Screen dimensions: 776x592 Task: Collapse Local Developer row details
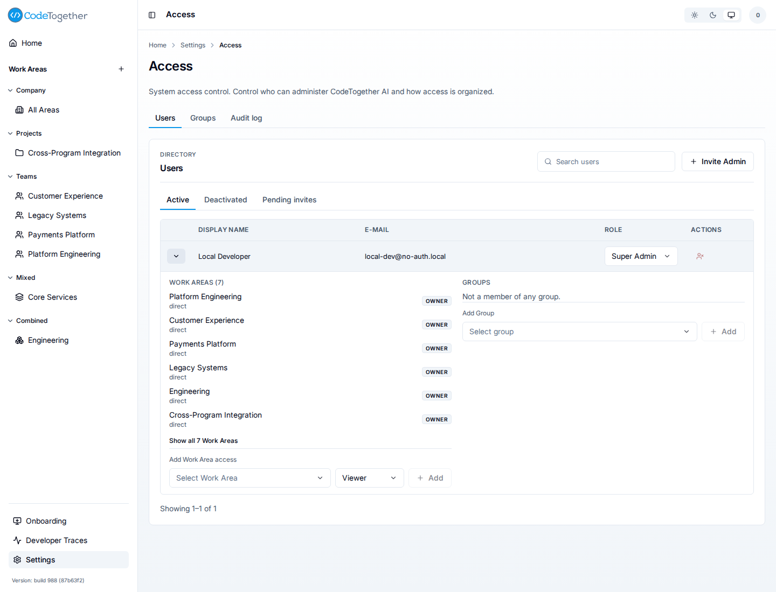[176, 256]
